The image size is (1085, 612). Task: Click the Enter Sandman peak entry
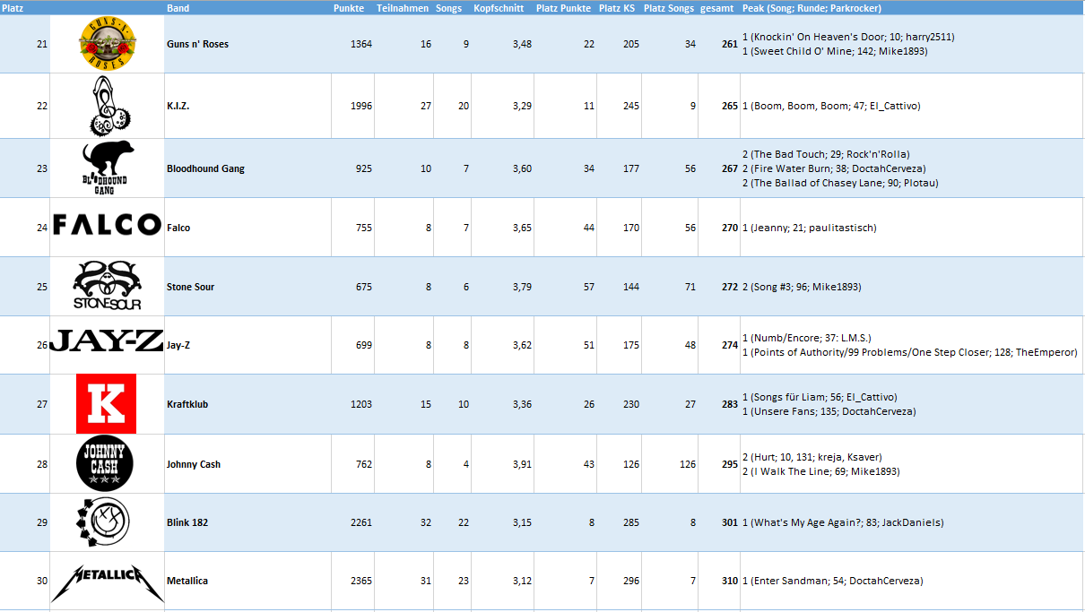click(832, 581)
